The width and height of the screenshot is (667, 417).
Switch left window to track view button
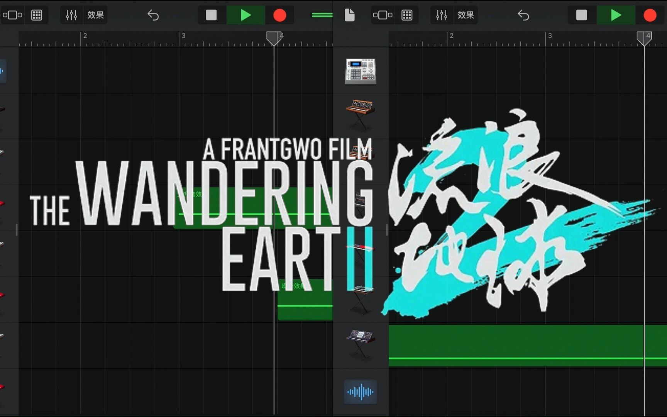tap(12, 15)
